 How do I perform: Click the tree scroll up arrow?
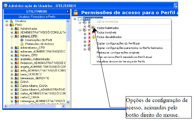[x=68, y=21]
